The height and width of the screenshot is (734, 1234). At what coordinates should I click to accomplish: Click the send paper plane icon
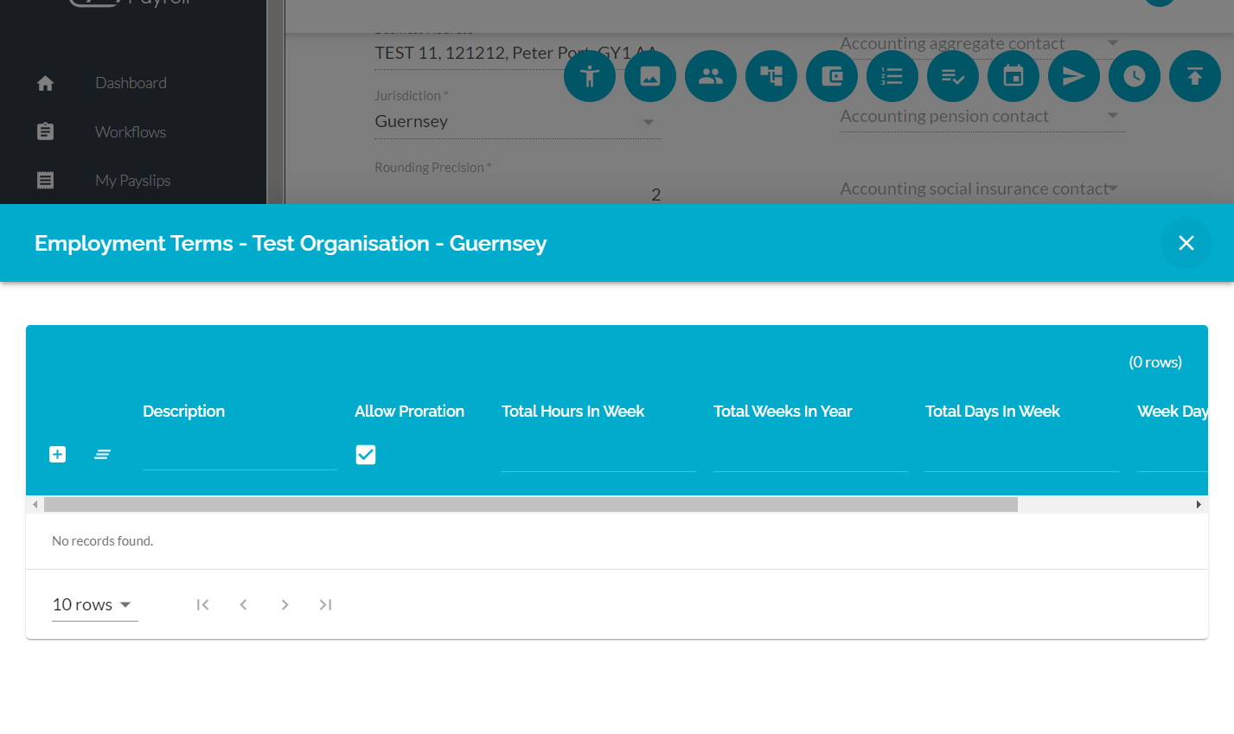pyautogui.click(x=1074, y=76)
